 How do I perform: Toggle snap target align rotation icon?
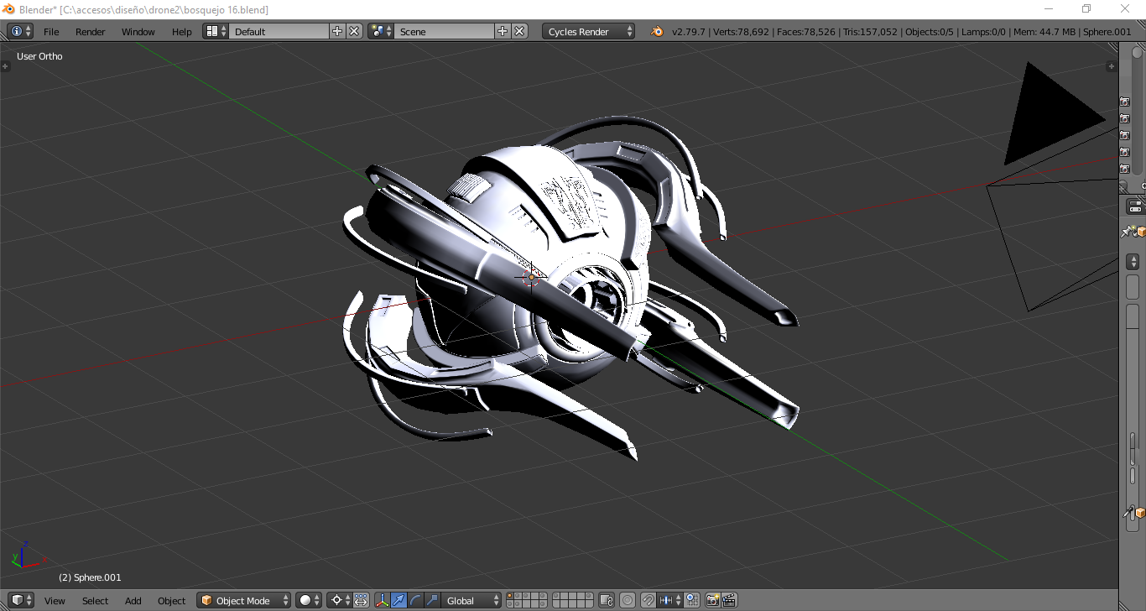point(692,600)
